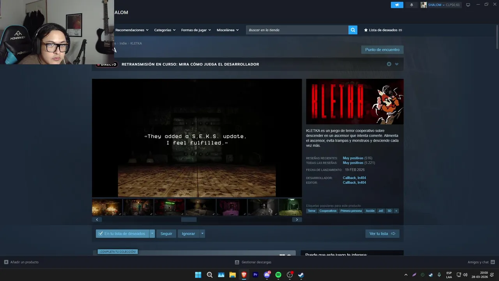This screenshot has height=281, width=499.
Task: Click the plus icon to add tags
Action: [x=396, y=211]
